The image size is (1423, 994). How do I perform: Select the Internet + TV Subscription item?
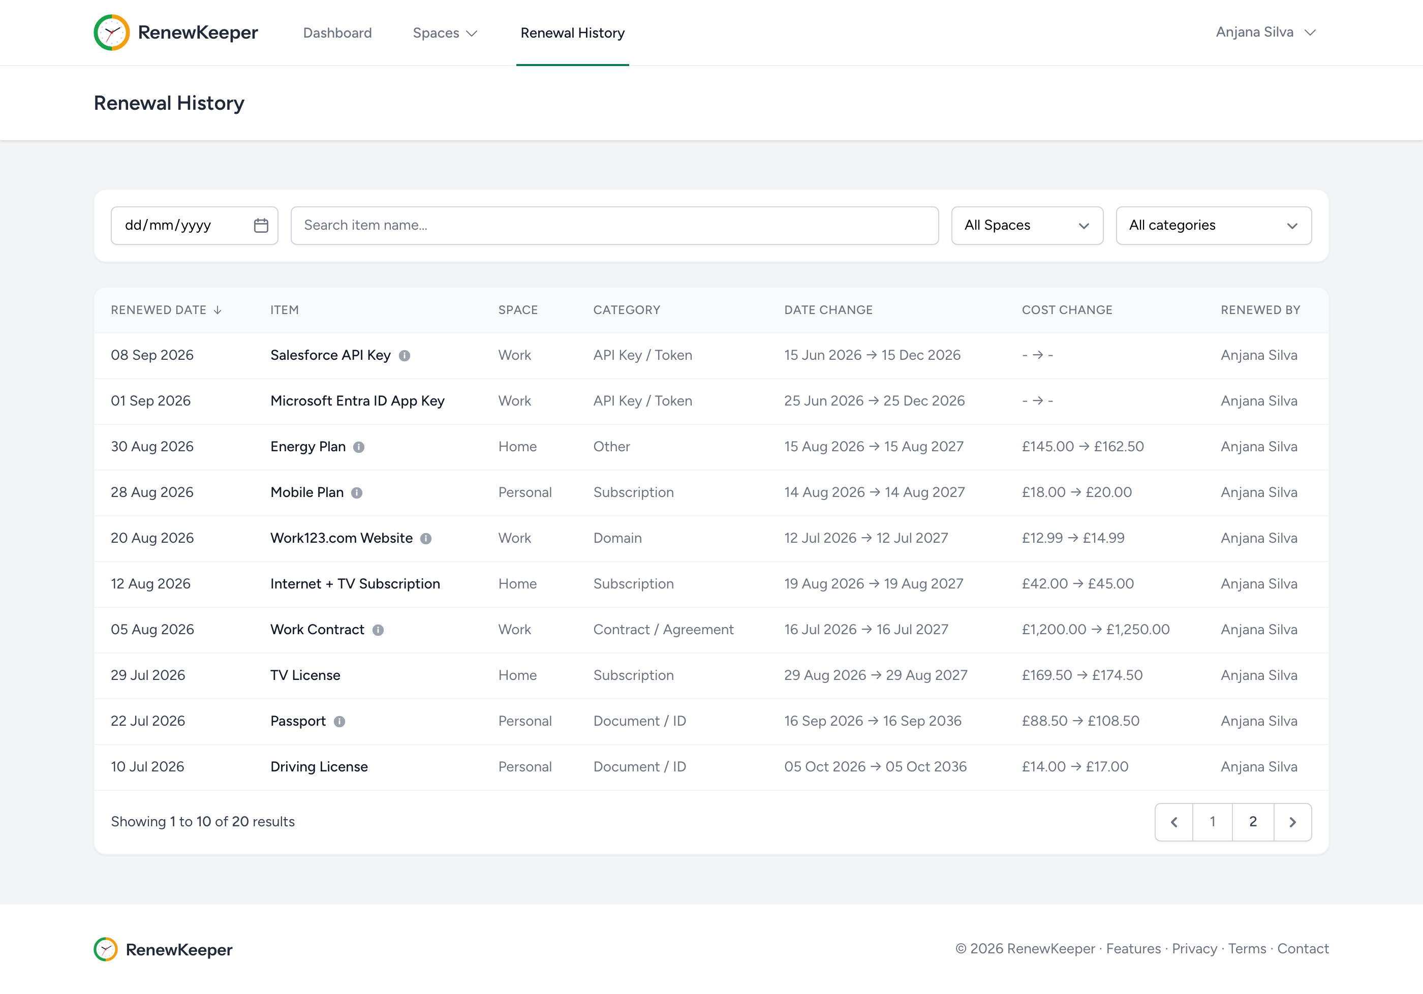pos(355,584)
